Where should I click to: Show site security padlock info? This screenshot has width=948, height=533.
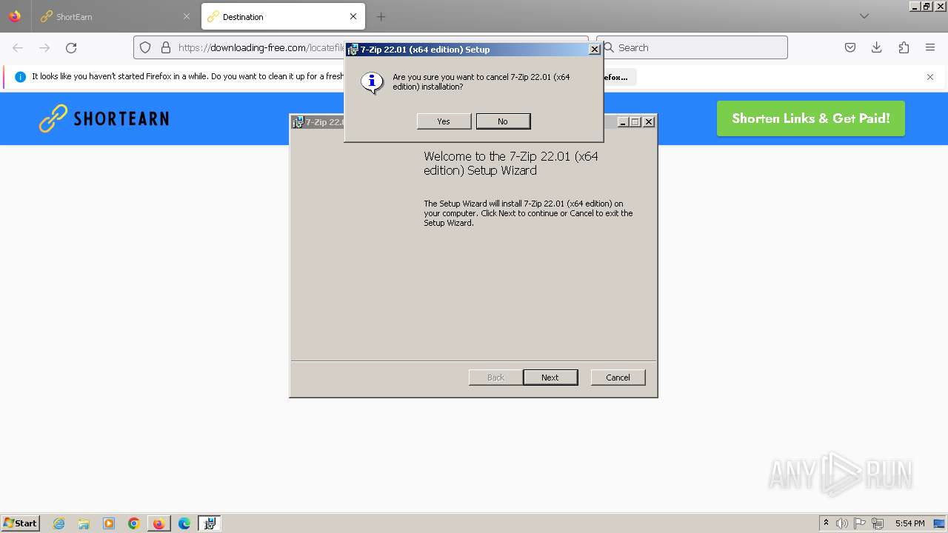tap(166, 47)
